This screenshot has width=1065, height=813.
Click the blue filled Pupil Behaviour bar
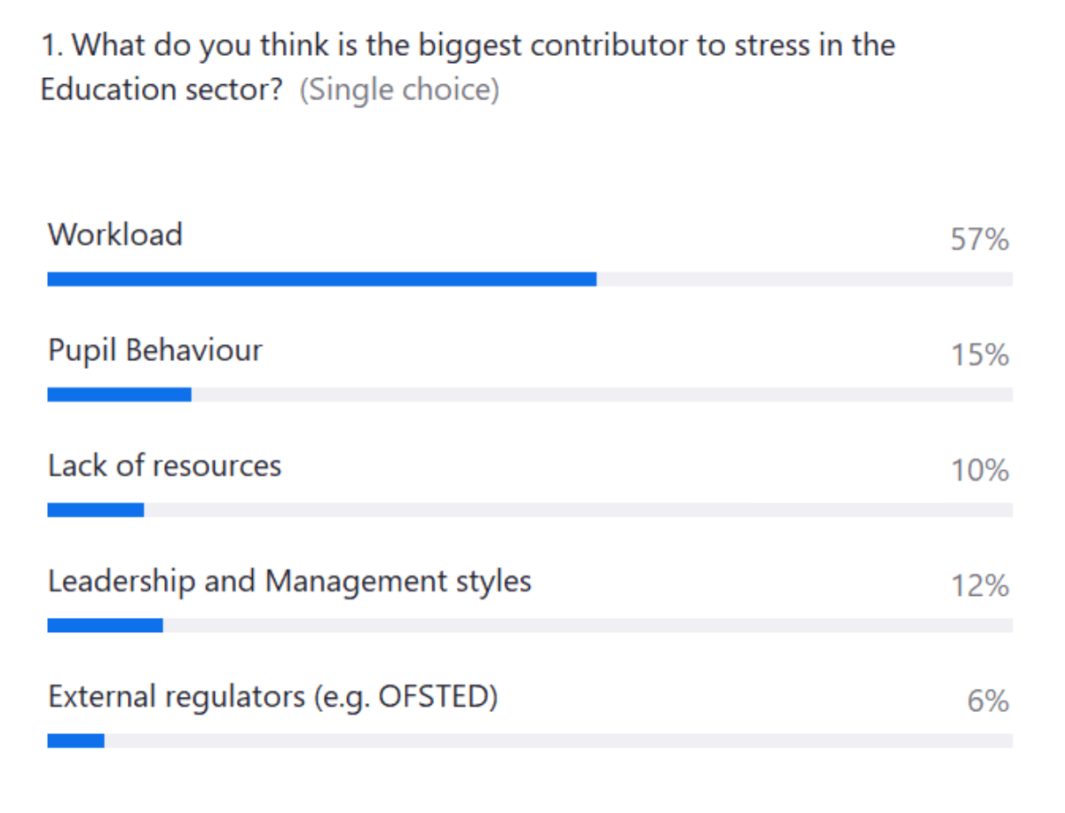[x=119, y=395]
